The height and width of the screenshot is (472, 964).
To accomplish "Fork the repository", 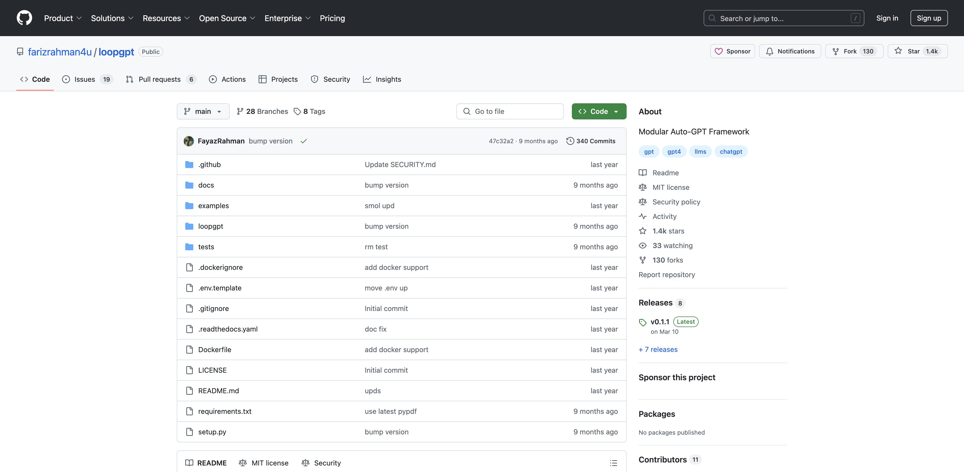I will [x=854, y=51].
